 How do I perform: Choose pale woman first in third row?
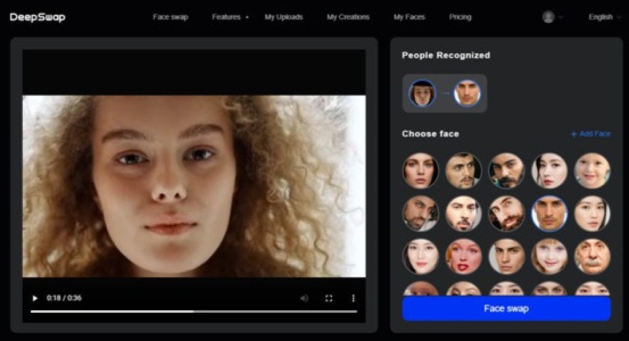(420, 256)
